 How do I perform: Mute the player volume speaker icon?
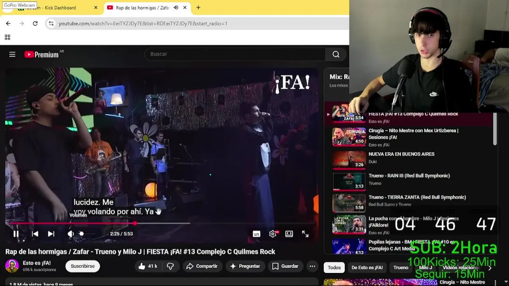coord(70,234)
